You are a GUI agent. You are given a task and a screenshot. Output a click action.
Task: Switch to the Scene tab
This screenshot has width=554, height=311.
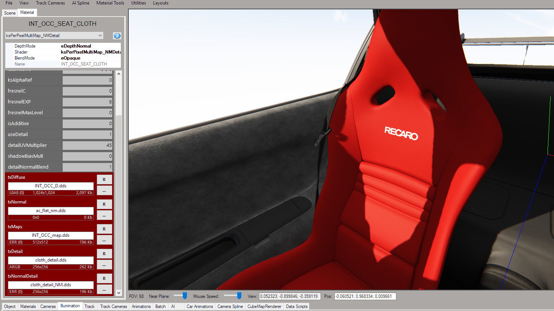tap(10, 13)
